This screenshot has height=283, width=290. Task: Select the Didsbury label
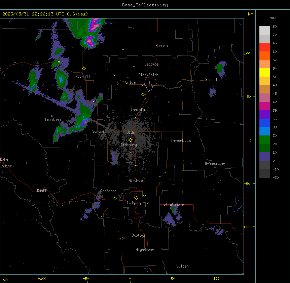coord(129,145)
